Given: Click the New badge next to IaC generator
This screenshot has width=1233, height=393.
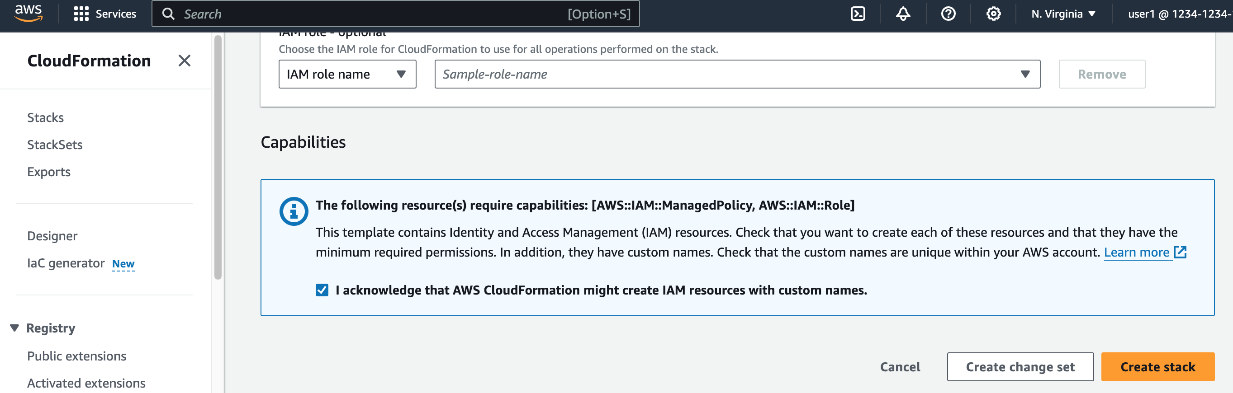Looking at the screenshot, I should pyautogui.click(x=123, y=264).
